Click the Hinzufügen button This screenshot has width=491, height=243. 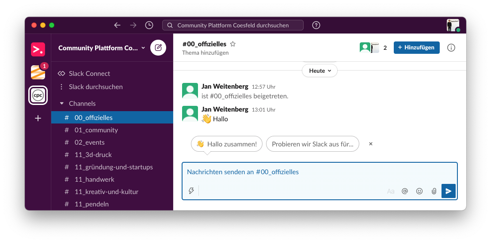click(416, 48)
